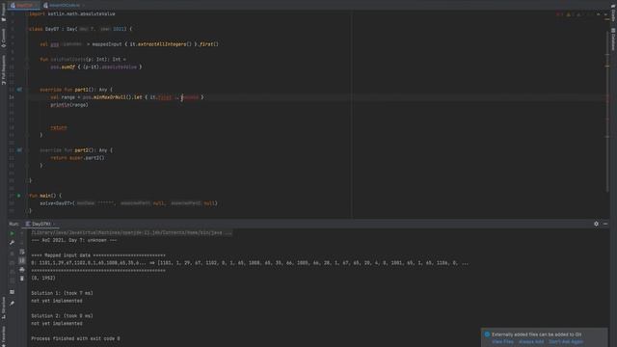Click 'return super.part2()' line
This screenshot has height=347, width=617.
77,158
